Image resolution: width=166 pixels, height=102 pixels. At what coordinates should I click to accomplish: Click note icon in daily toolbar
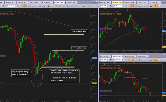click(x=159, y=6)
